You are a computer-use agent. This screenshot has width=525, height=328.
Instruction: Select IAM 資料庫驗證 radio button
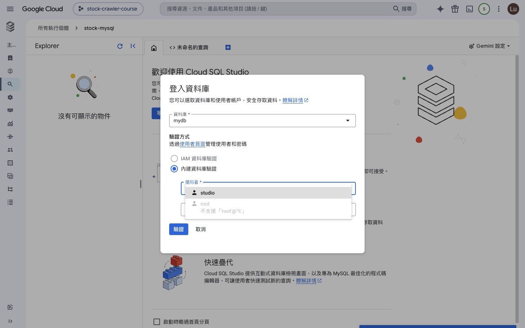click(174, 159)
